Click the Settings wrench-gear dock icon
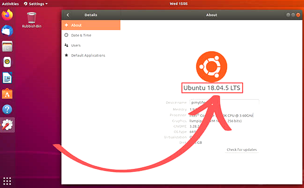The image size is (304, 188). tap(7, 125)
